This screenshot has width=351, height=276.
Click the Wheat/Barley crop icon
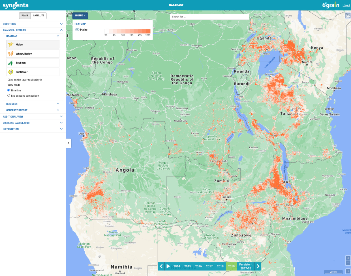click(x=11, y=54)
